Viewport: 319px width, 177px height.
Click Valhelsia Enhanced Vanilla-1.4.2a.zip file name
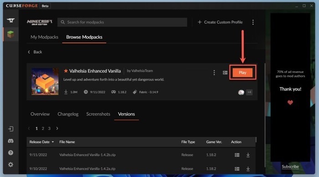[87, 169]
